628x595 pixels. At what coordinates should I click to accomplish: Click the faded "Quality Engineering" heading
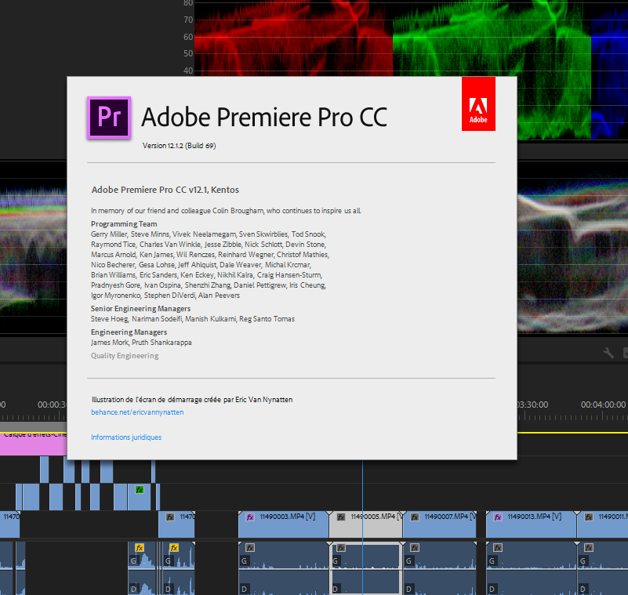tap(125, 356)
